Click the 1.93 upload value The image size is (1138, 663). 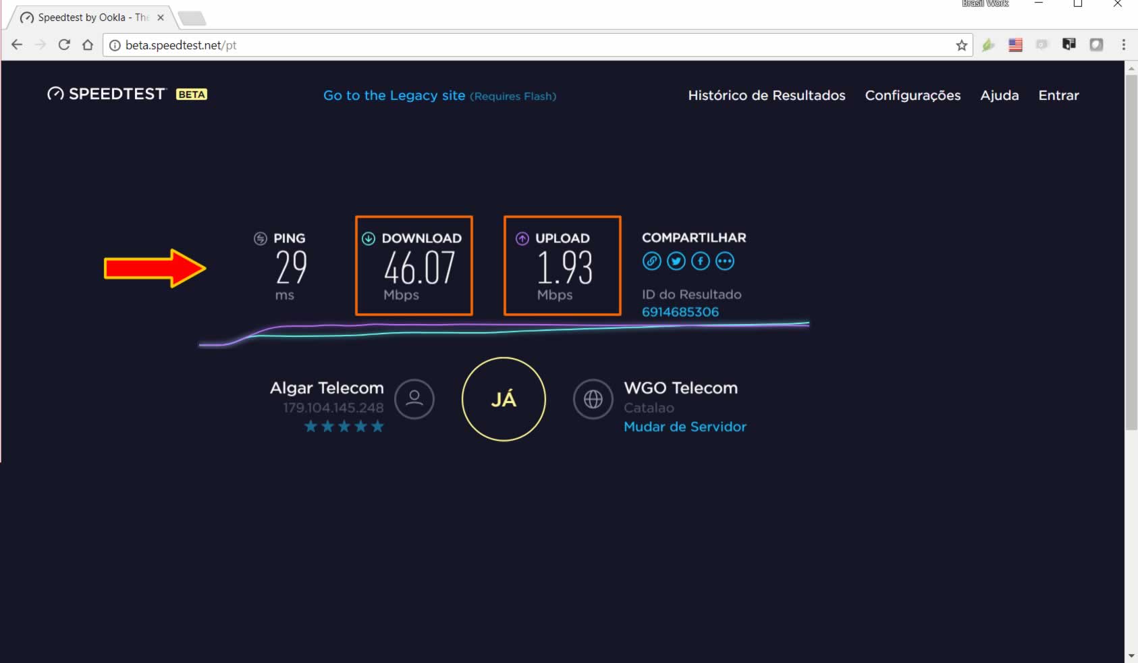pyautogui.click(x=564, y=268)
